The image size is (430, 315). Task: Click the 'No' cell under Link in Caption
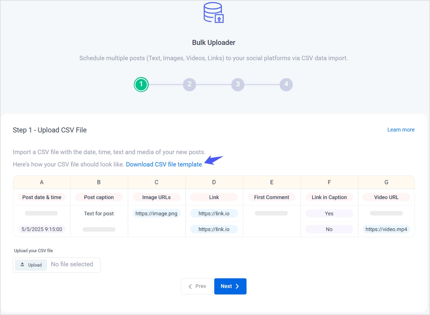click(x=329, y=229)
